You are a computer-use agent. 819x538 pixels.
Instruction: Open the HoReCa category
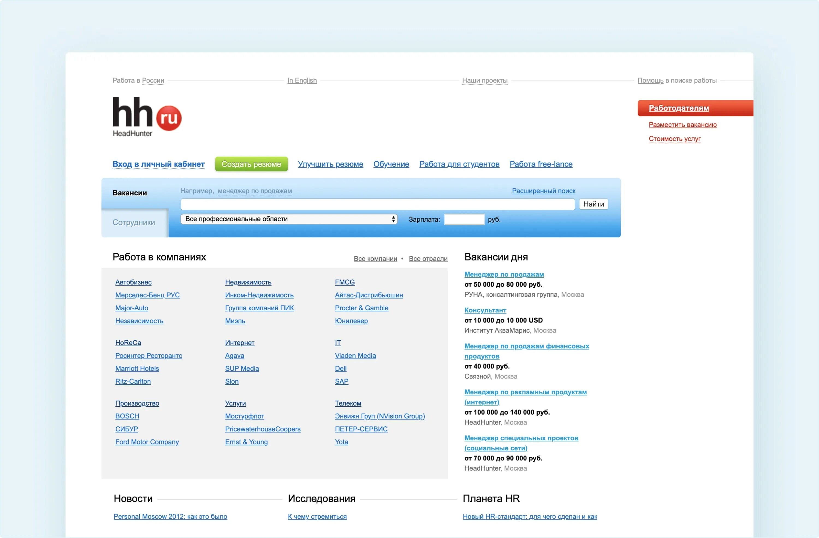128,343
